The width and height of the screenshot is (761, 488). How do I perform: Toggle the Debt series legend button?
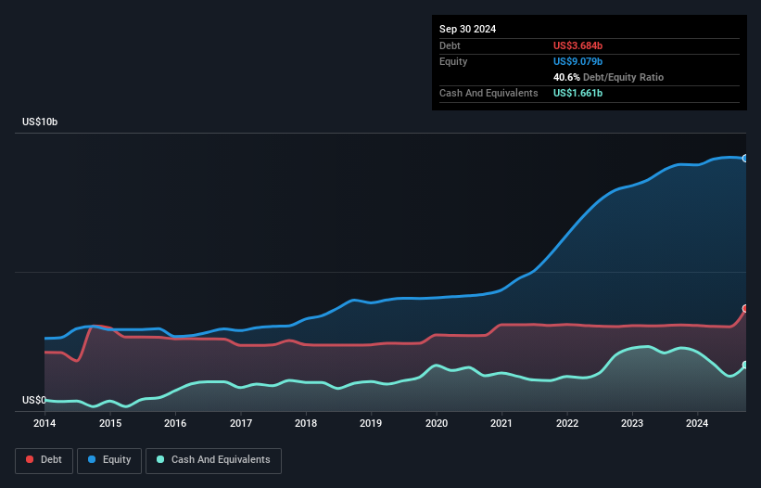pos(44,460)
